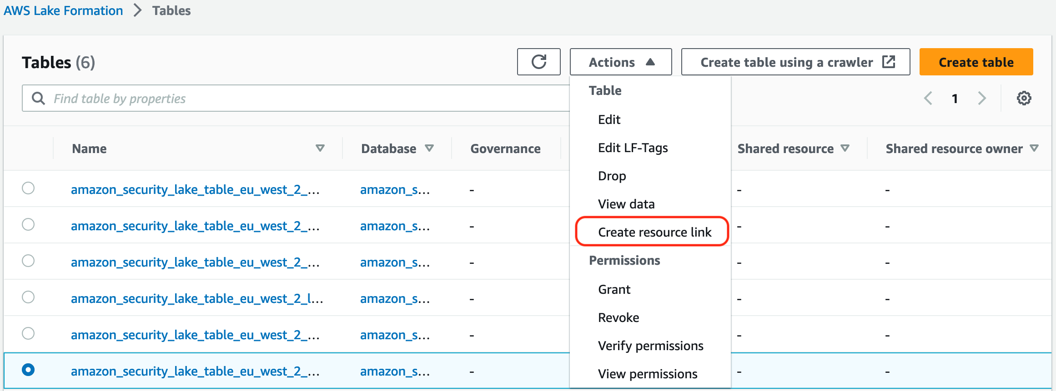Image resolution: width=1056 pixels, height=391 pixels.
Task: Click the Tables (6) heading
Action: pyautogui.click(x=58, y=62)
